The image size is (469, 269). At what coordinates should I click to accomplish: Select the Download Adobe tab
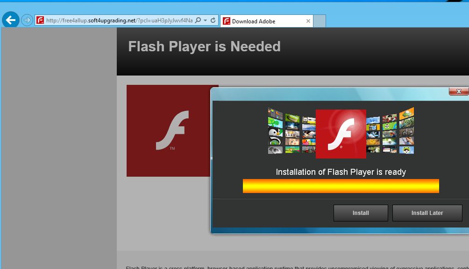click(267, 21)
